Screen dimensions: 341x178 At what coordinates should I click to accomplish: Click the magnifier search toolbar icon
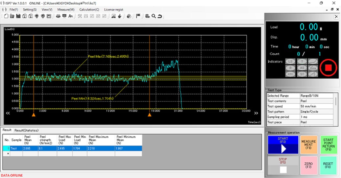tap(153, 16)
